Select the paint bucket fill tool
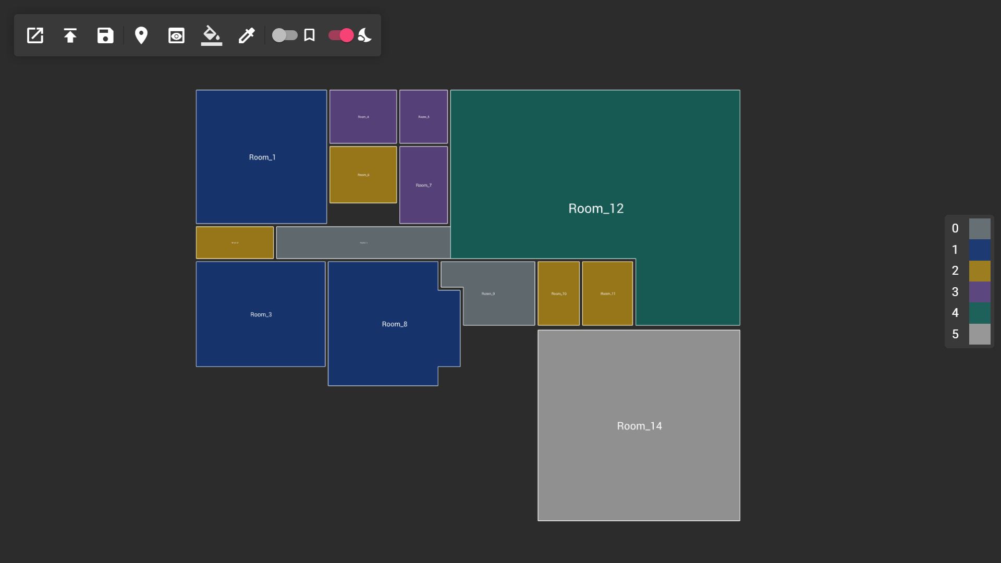Screen dimensions: 1001x563 click(211, 35)
